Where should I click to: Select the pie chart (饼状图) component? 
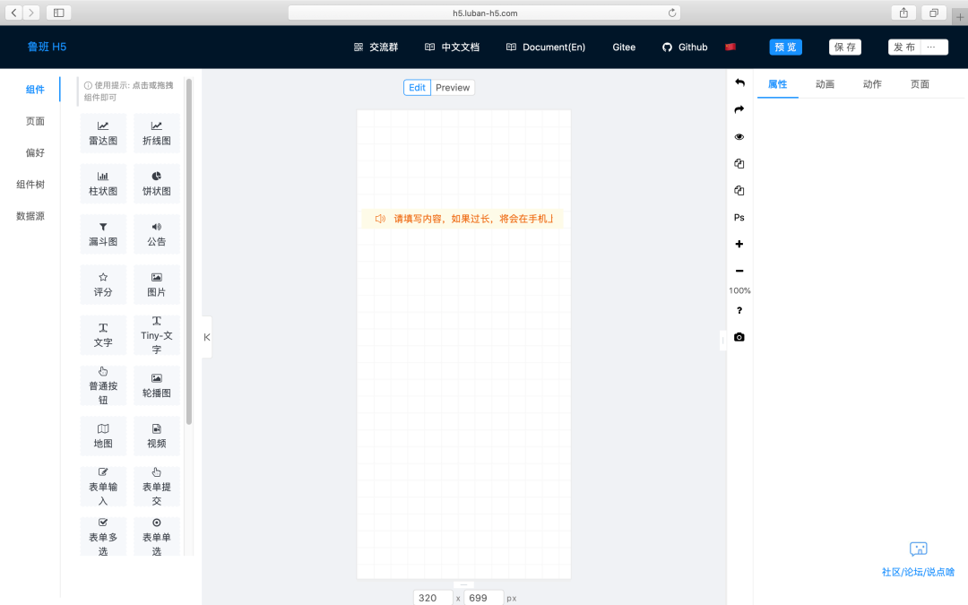pos(156,183)
